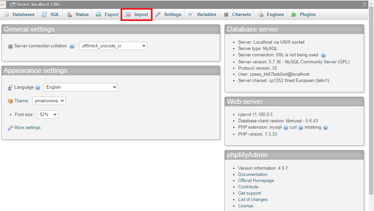The height and width of the screenshot is (211, 374).
Task: Click the back arrow at top left
Action: point(3,5)
